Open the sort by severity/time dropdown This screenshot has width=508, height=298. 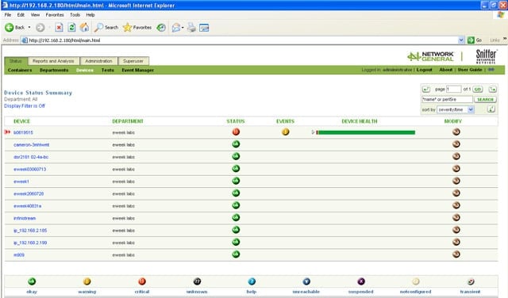point(456,109)
